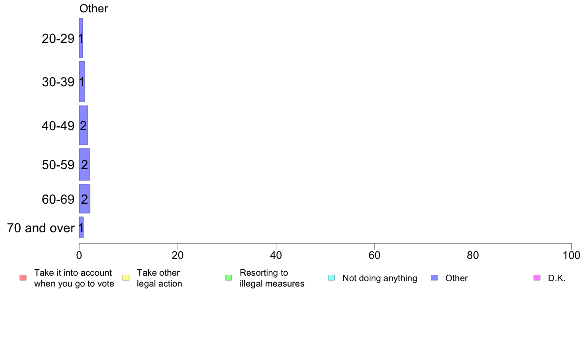585x363 pixels.
Task: Click the 'Other' chart title
Action: pos(94,8)
